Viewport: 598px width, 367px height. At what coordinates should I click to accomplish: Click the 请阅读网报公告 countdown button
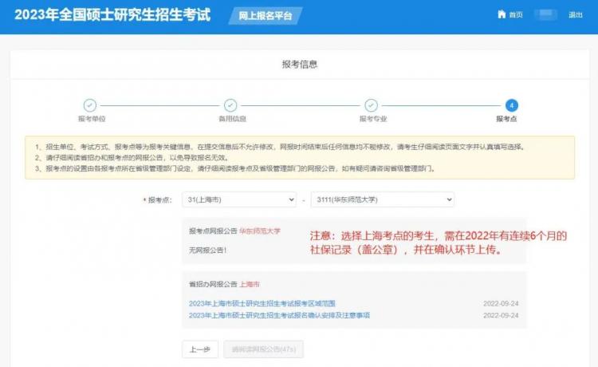pos(264,349)
